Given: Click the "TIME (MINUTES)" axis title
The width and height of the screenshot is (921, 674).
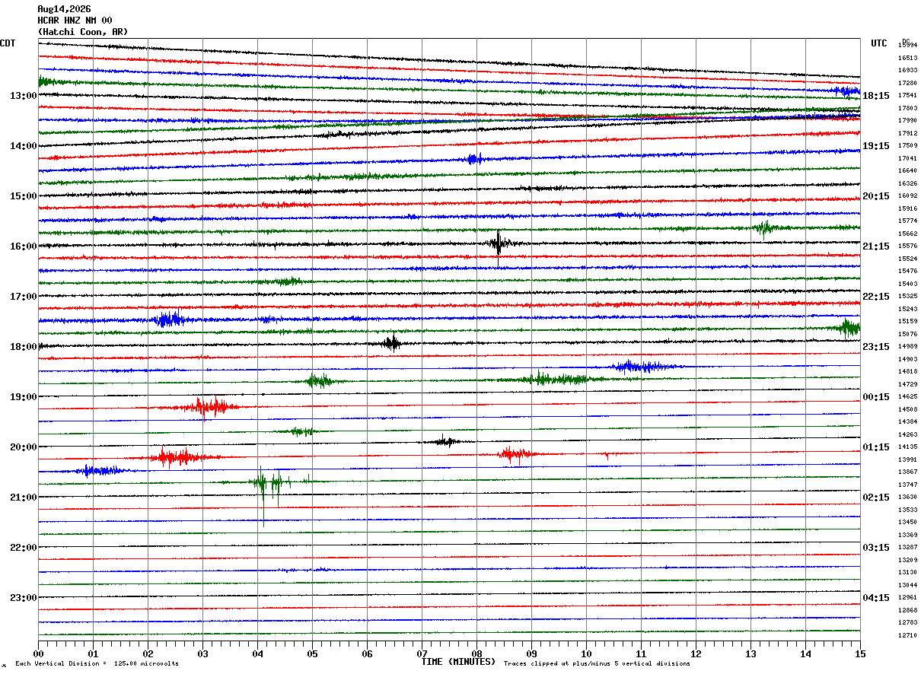Looking at the screenshot, I should tap(458, 662).
